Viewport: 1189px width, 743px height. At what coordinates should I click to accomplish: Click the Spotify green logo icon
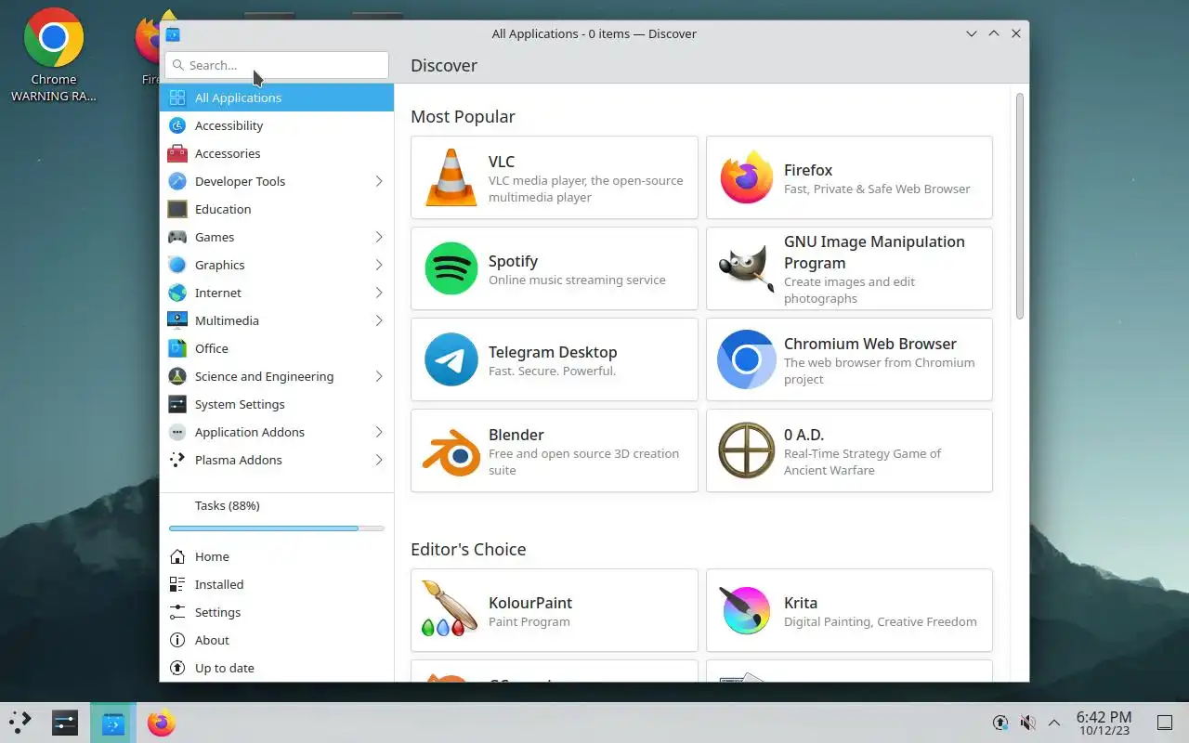451,268
